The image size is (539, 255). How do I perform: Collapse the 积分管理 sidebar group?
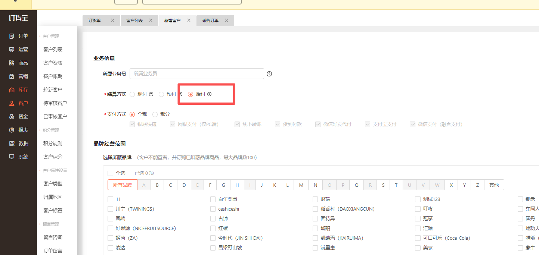point(51,130)
